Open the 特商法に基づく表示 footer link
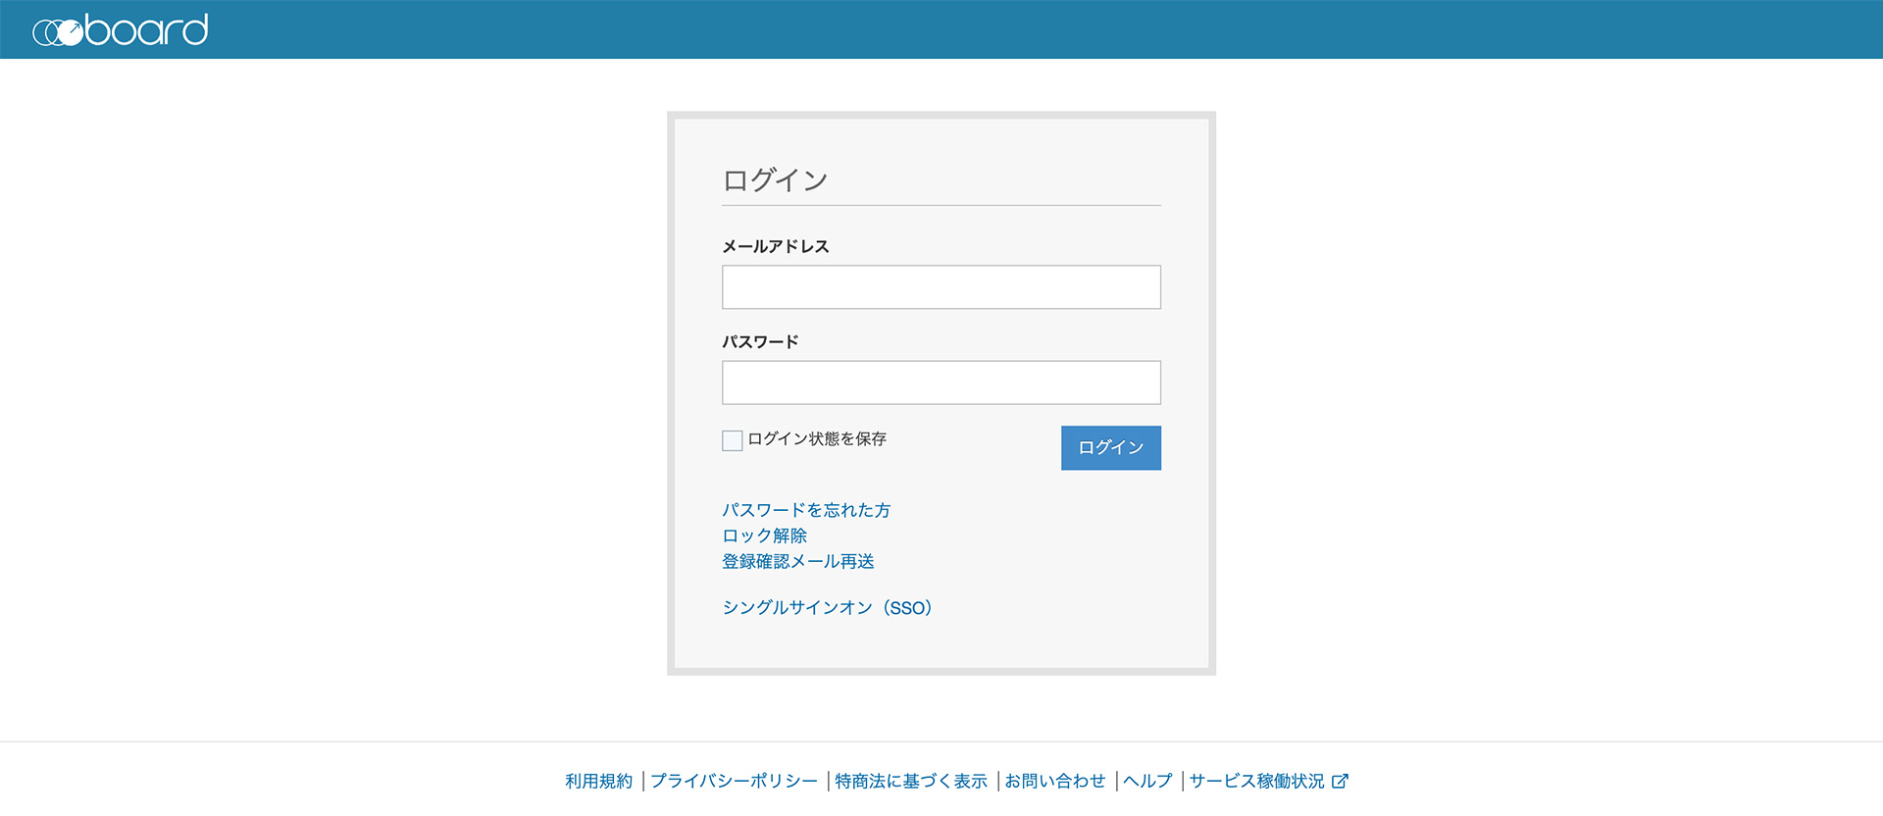 click(910, 782)
